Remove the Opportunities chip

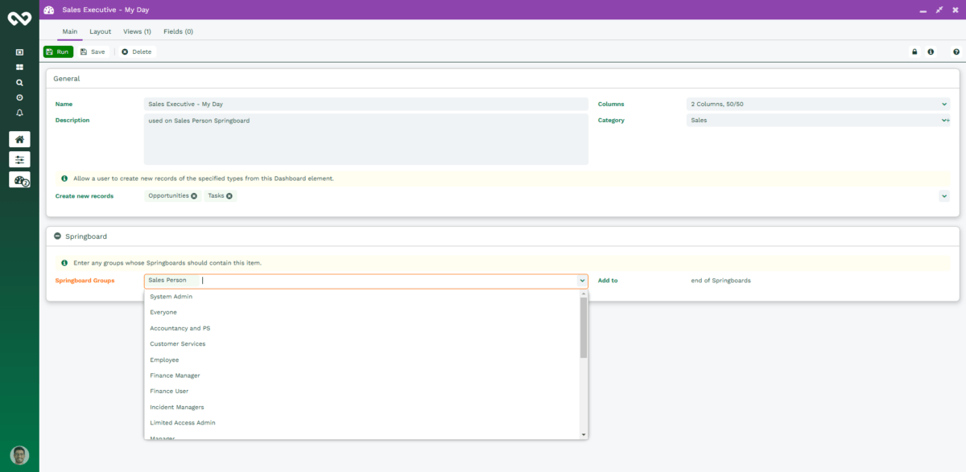[193, 195]
